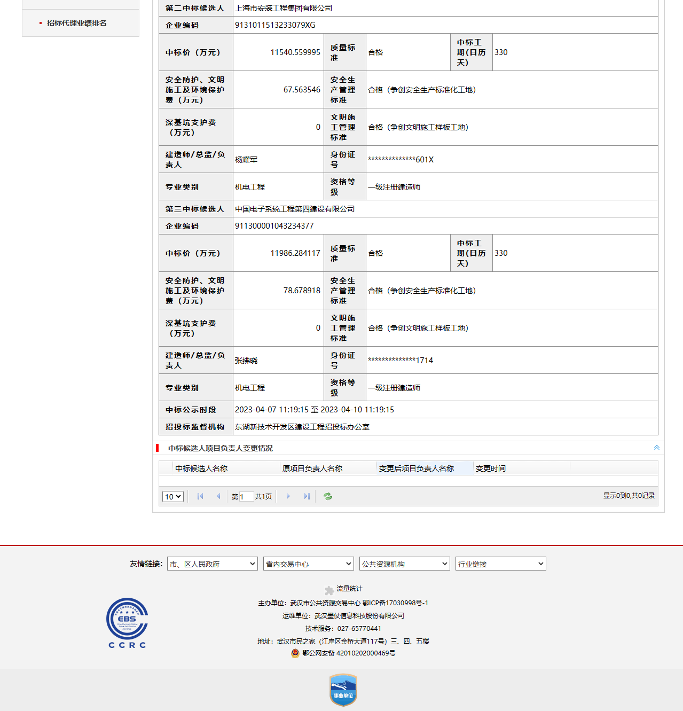Open 鄂公网安备 42010202000469号 link
The width and height of the screenshot is (683, 711).
(349, 653)
